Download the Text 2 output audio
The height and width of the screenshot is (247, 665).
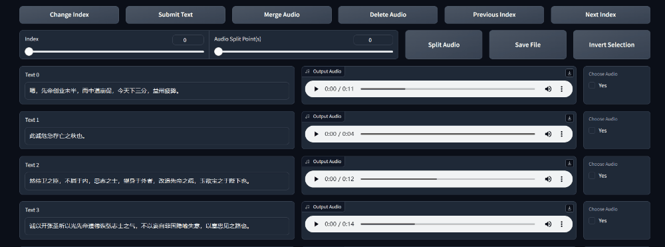[x=569, y=163]
